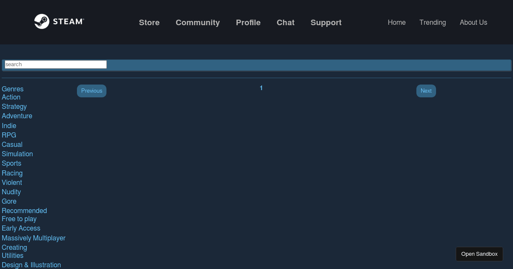Open the About Us link
The width and height of the screenshot is (513, 269).
click(x=473, y=22)
